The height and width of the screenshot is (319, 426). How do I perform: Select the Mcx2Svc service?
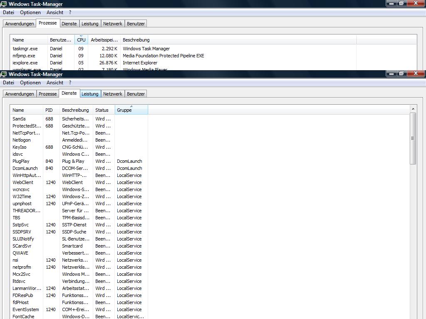[22, 274]
